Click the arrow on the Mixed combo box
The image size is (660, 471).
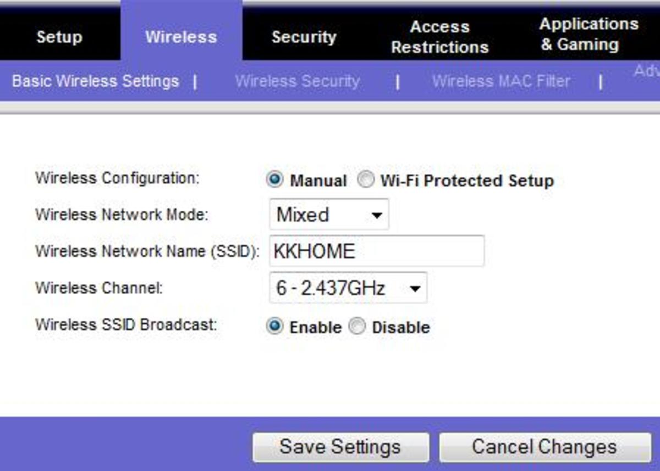point(377,215)
